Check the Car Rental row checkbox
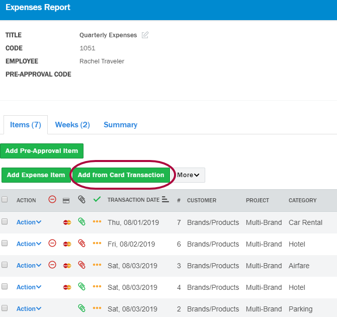The height and width of the screenshot is (317, 337). tap(5, 221)
